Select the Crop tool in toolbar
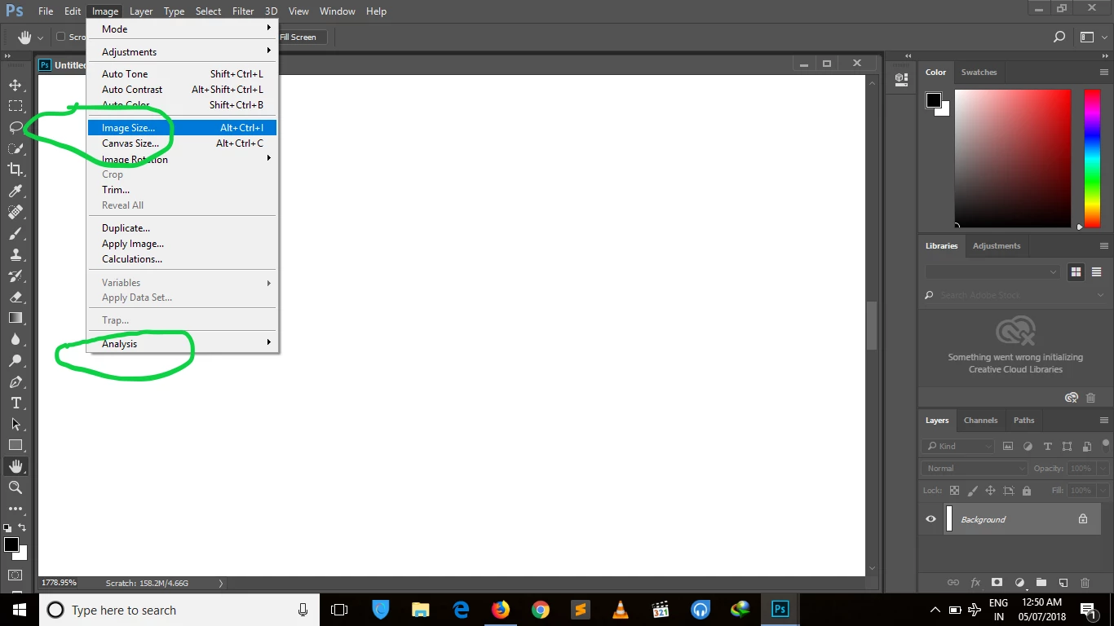The height and width of the screenshot is (626, 1114). click(x=15, y=170)
